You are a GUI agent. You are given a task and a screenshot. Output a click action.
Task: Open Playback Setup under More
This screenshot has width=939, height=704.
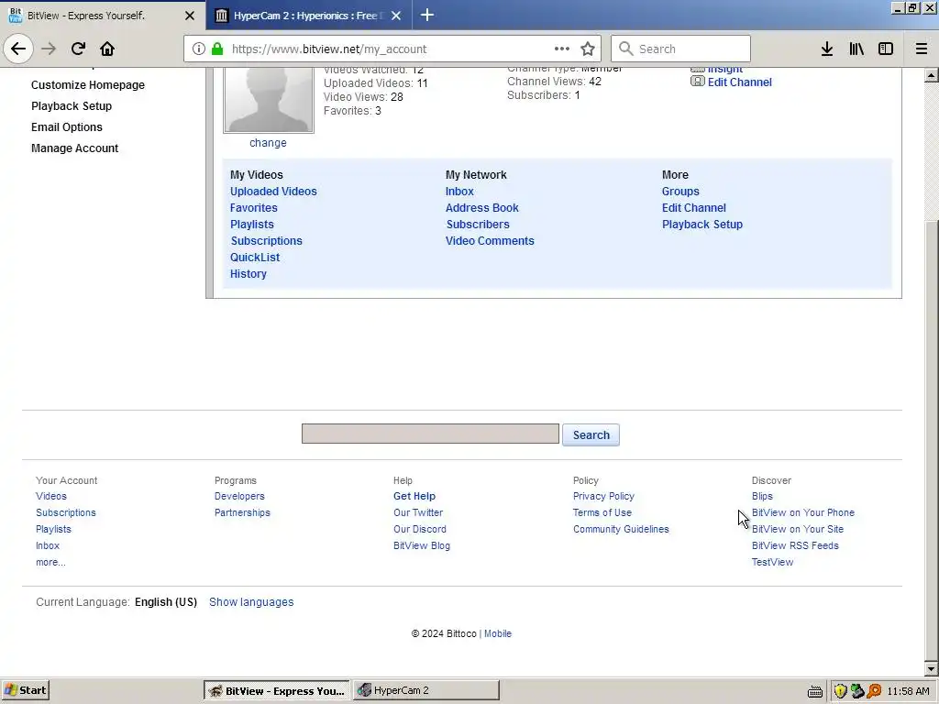coord(701,224)
